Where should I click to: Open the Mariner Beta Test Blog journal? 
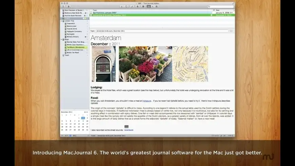pyautogui.click(x=76, y=42)
